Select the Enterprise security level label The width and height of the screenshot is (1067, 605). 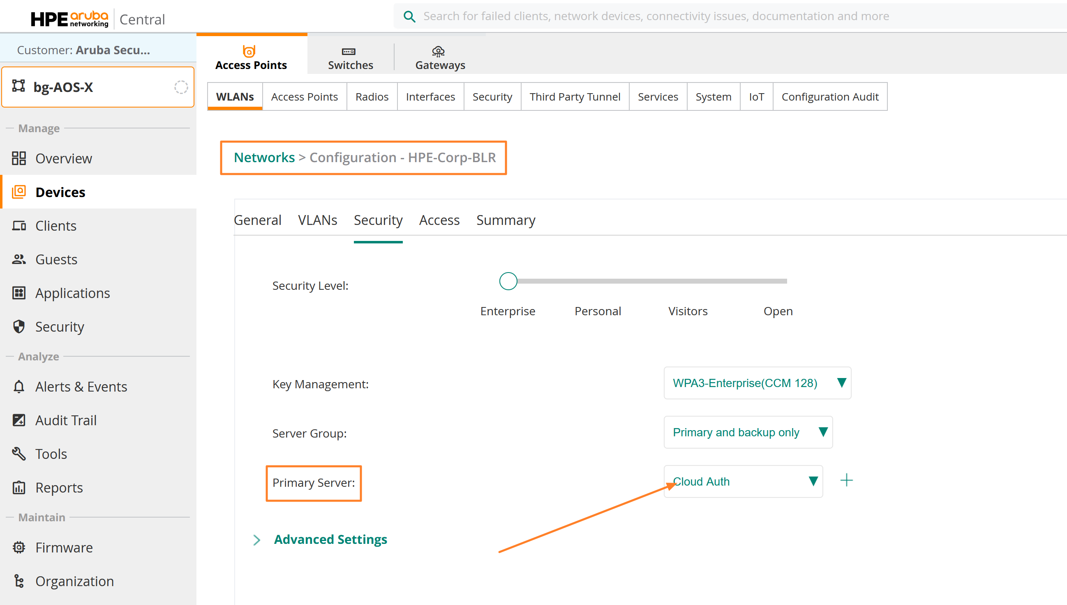click(x=508, y=311)
